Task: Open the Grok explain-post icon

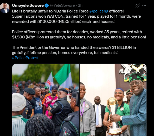Action: pyautogui.click(x=137, y=6)
